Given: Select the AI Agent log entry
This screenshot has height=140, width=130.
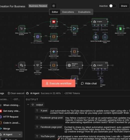Looking at the screenshot, I should (x=11, y=135).
